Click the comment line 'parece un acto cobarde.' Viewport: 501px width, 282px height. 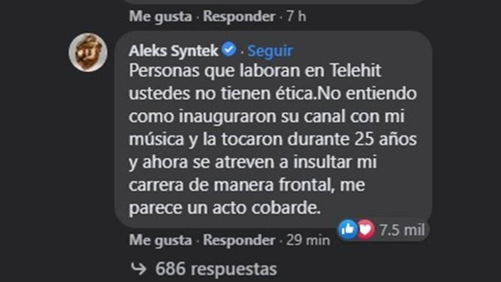coord(225,209)
